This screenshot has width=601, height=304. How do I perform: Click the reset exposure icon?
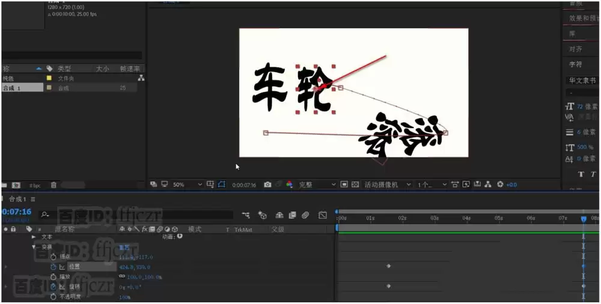click(500, 184)
